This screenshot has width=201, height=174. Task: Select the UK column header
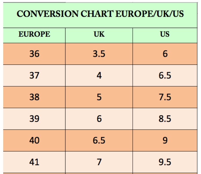coord(99,34)
